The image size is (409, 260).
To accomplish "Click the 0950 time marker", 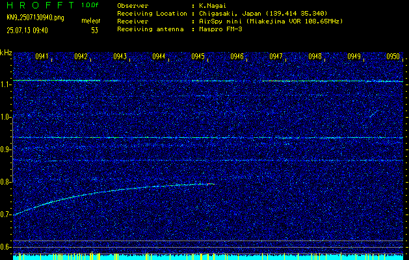I will point(393,57).
